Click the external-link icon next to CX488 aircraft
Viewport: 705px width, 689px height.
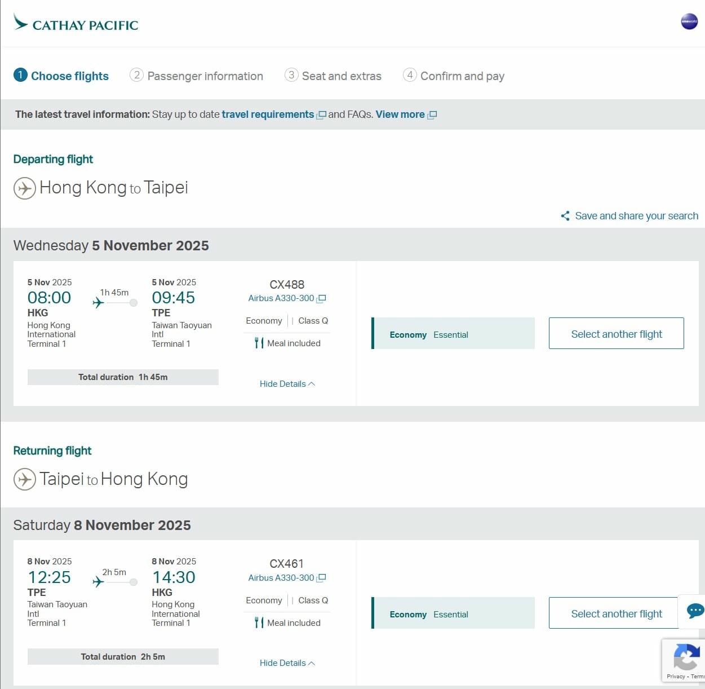pos(321,299)
